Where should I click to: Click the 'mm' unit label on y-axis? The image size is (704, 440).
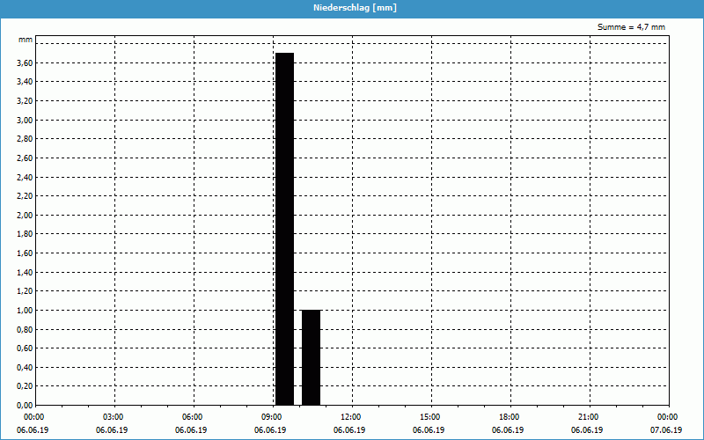coord(26,40)
